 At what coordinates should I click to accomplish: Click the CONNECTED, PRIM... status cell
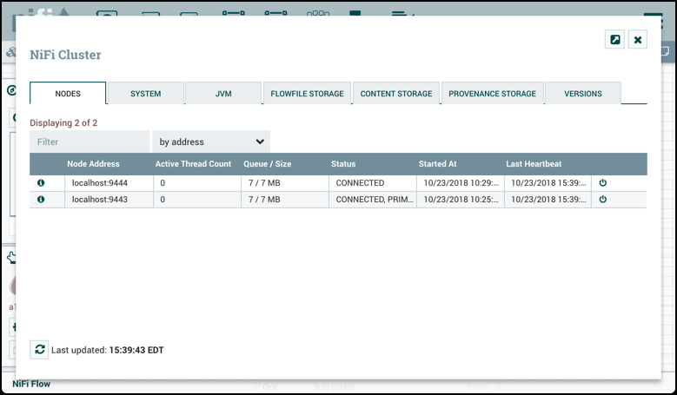point(373,199)
